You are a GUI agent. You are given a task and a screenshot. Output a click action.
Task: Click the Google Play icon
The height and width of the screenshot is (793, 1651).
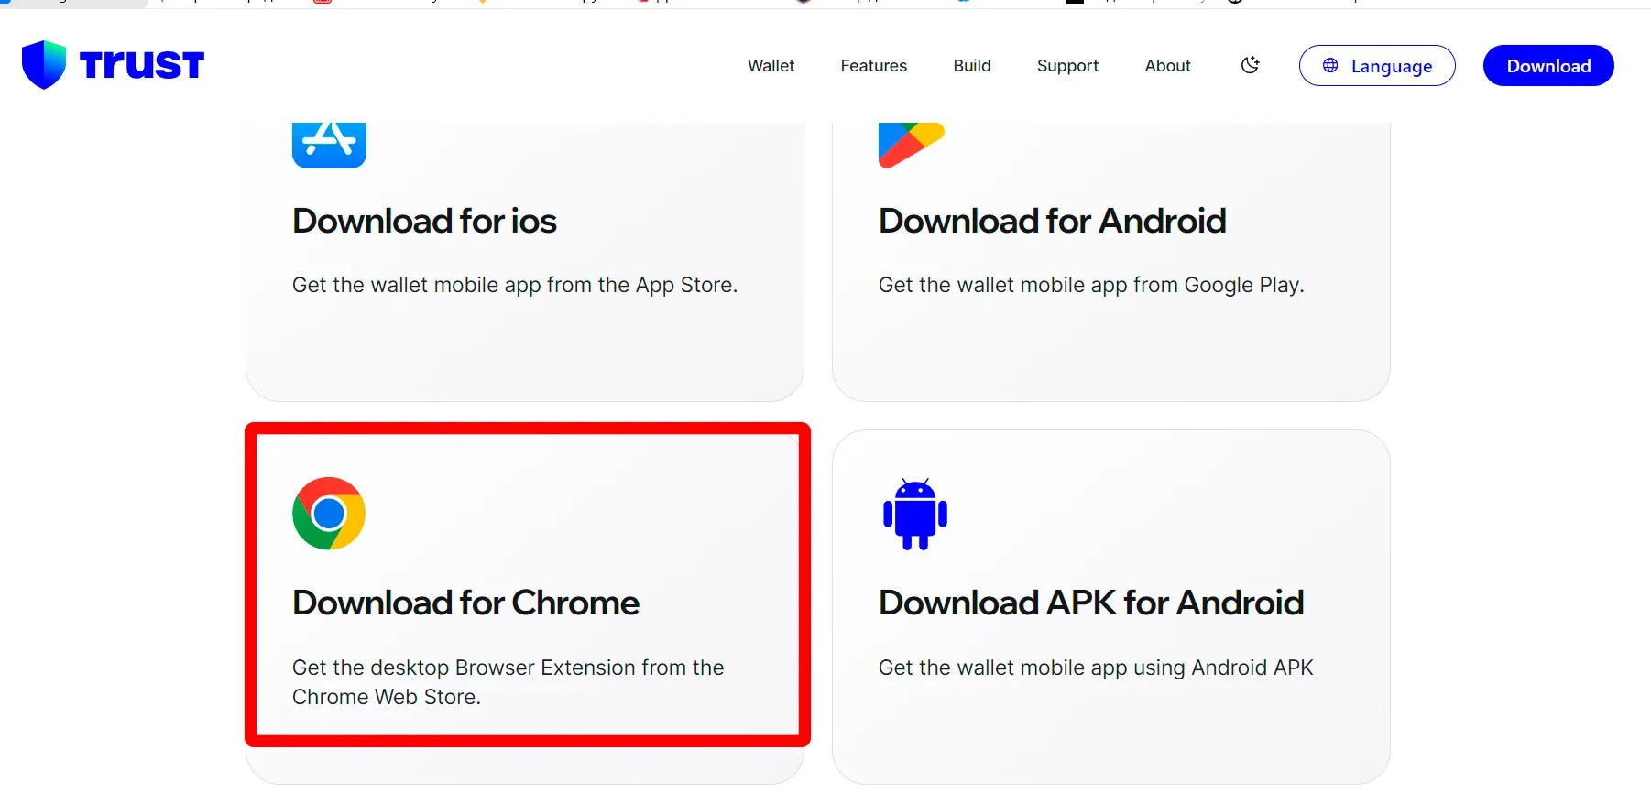click(910, 145)
